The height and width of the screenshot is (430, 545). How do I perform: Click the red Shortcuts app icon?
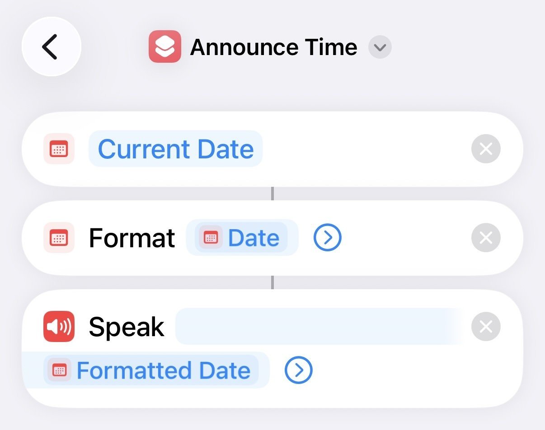[x=165, y=46]
